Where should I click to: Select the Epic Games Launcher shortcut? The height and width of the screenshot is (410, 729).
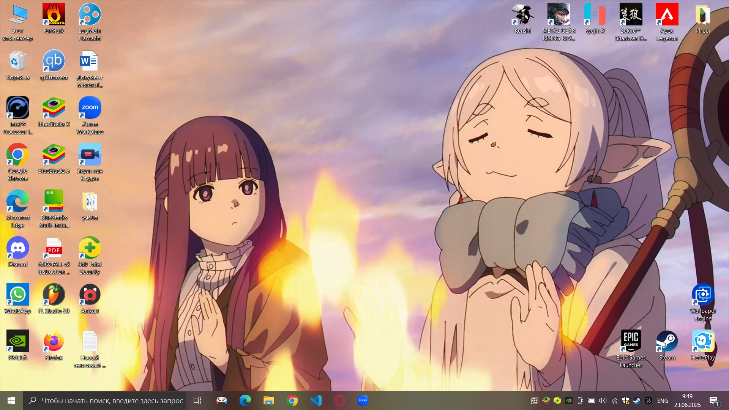[x=631, y=349]
